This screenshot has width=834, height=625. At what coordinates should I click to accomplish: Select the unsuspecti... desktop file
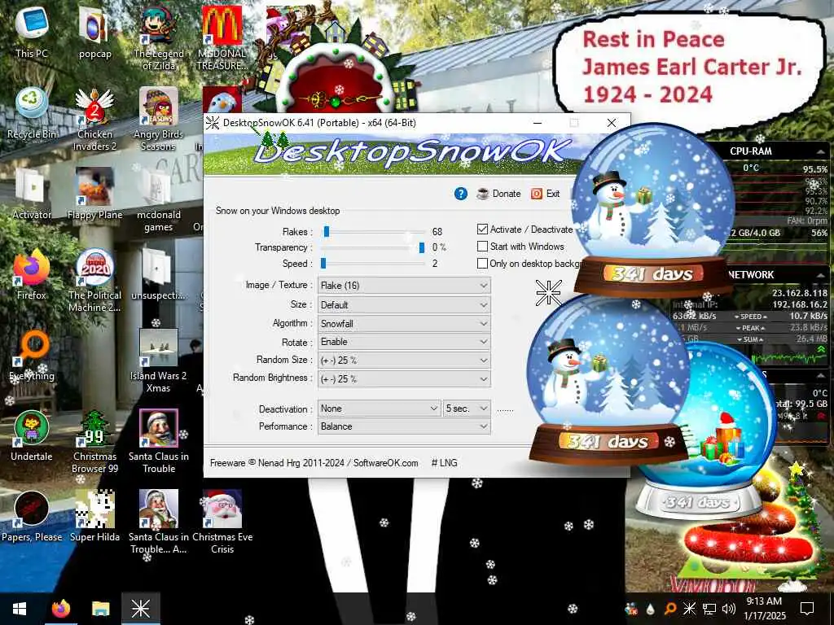159,275
